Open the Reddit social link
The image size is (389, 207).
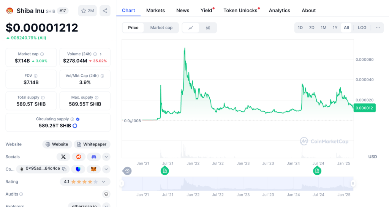tap(79, 157)
